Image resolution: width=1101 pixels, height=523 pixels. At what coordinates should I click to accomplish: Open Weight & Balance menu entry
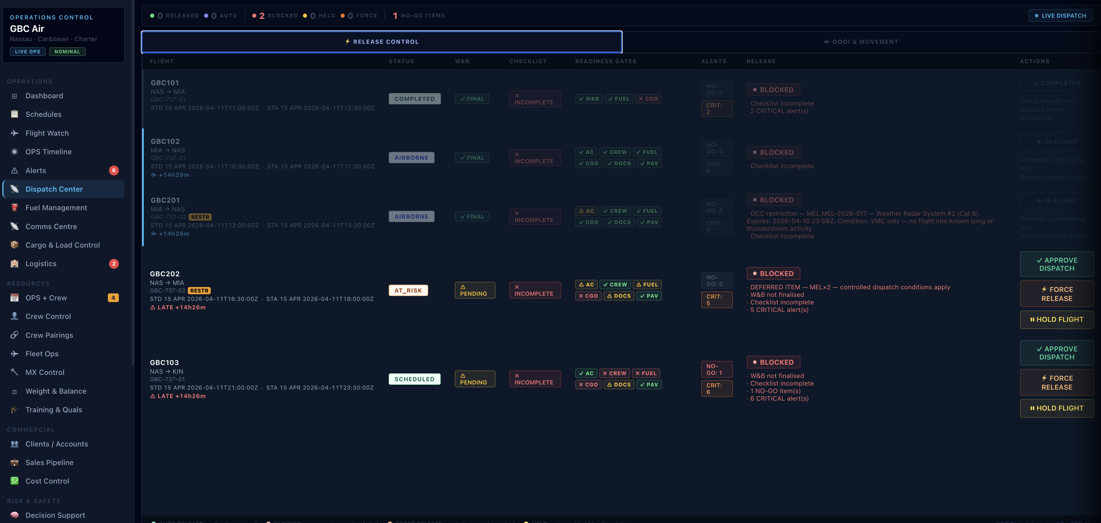(64, 391)
